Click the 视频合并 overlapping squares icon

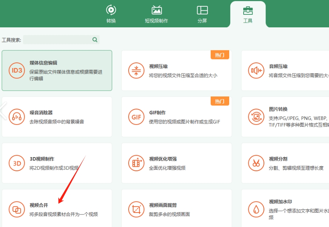17,209
